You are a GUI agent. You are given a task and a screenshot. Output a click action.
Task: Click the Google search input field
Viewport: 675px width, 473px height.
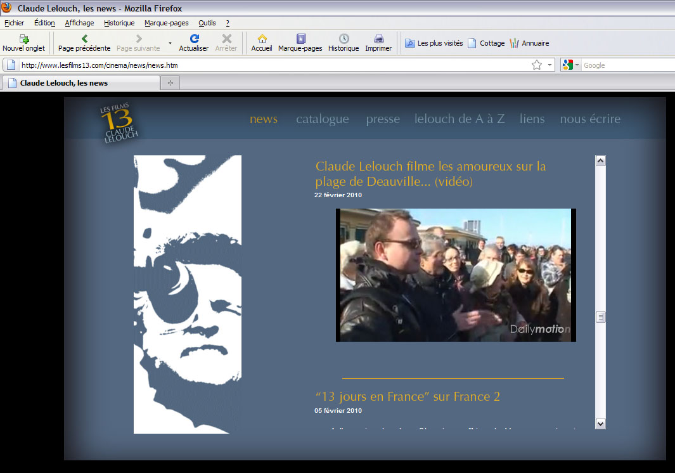[629, 65]
